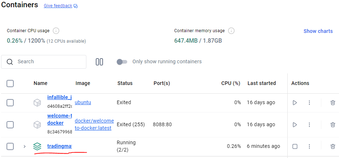Select the infallible_j container checkbox
Image resolution: width=339 pixels, height=158 pixels.
[10, 103]
